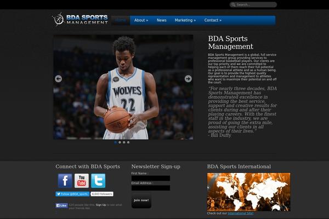329x219 pixels.
Task: Open the world map international image
Action: coord(248,192)
